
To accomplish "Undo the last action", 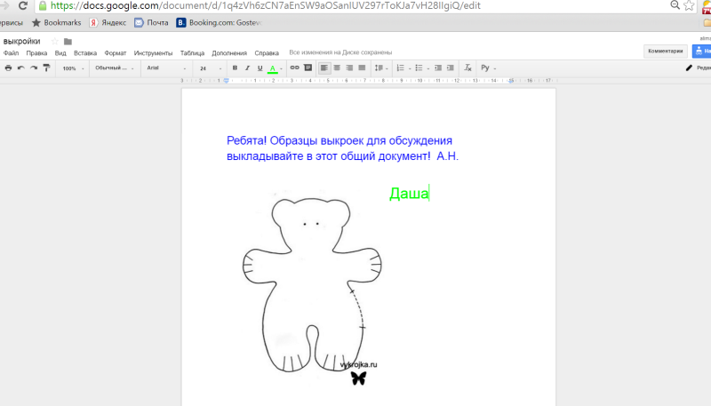I will [21, 68].
